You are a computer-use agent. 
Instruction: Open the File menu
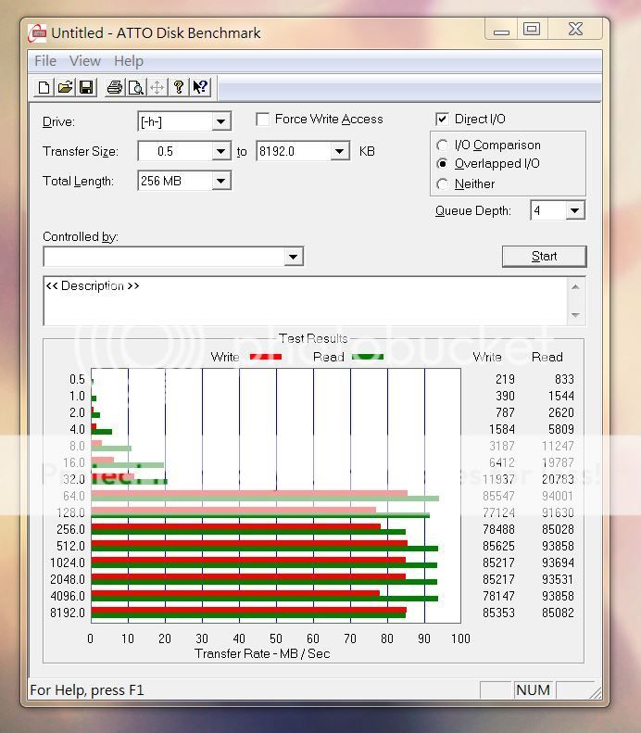pyautogui.click(x=45, y=61)
